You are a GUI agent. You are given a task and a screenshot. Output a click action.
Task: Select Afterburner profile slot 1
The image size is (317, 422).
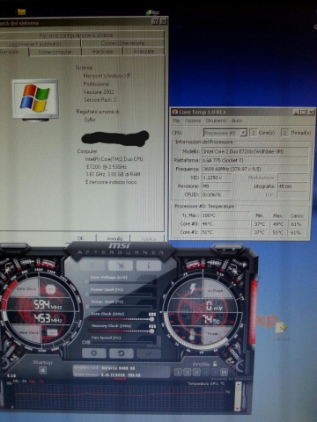point(178,372)
